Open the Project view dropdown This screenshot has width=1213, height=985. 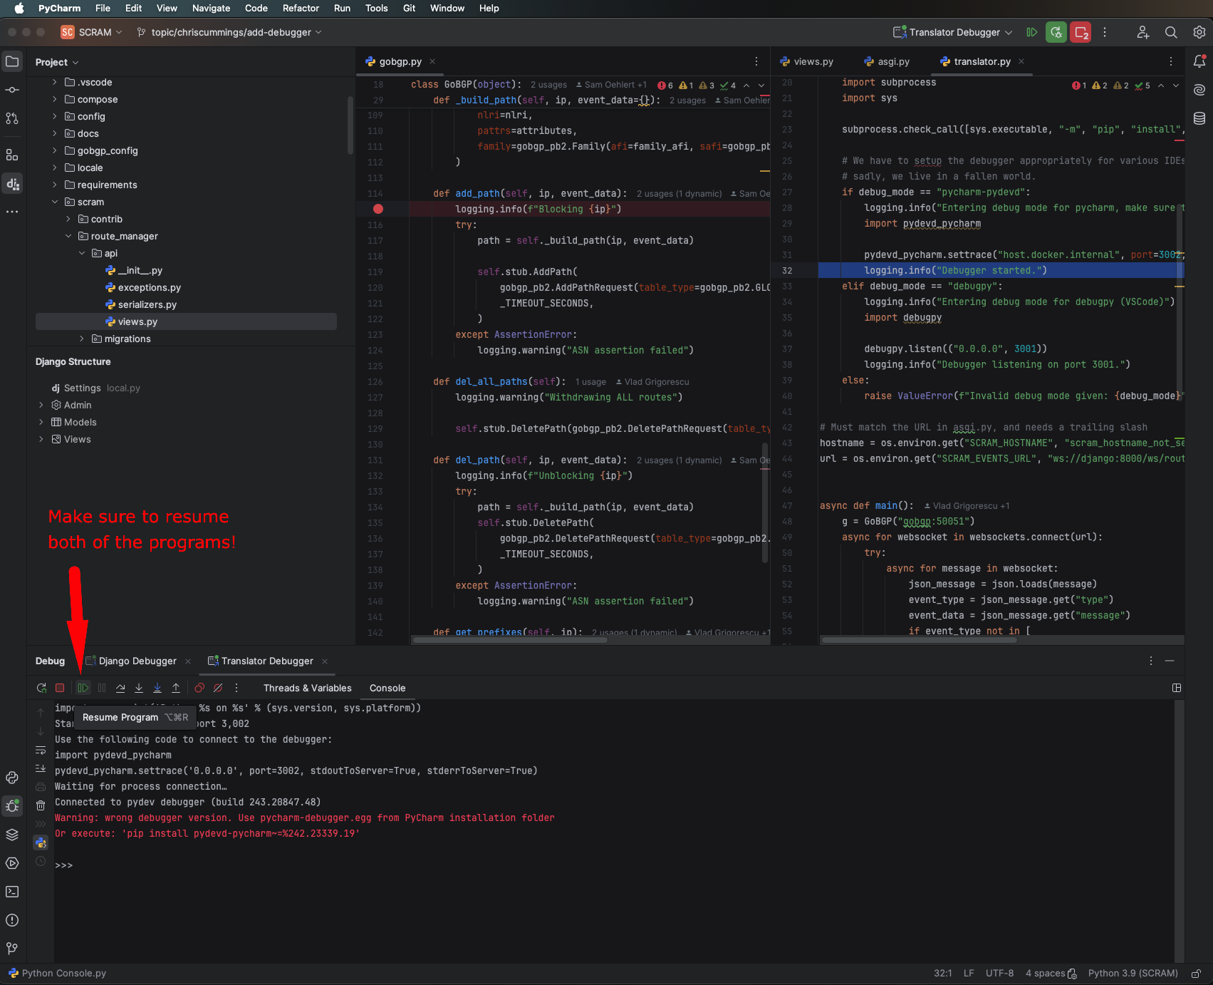point(57,62)
